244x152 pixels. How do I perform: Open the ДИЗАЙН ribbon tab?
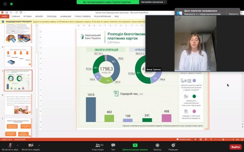click(39, 16)
